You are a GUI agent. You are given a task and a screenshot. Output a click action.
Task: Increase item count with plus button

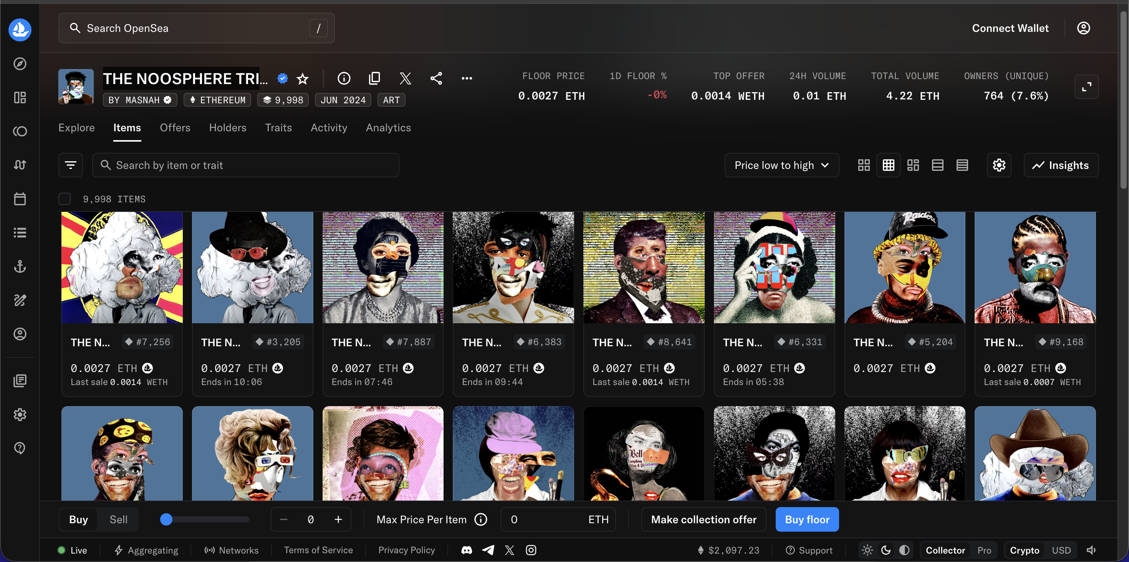[x=338, y=519]
